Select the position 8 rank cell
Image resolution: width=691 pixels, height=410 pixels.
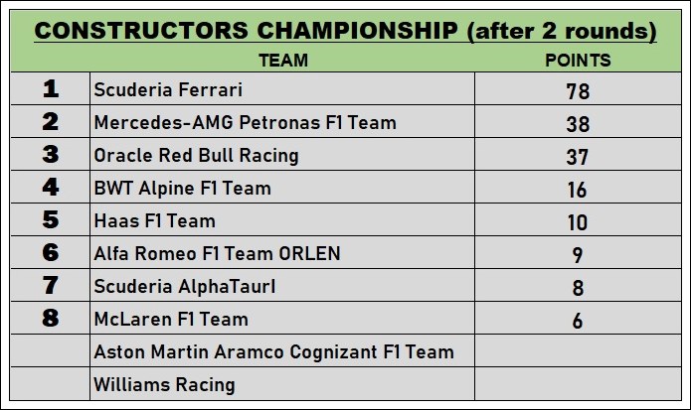coord(51,320)
